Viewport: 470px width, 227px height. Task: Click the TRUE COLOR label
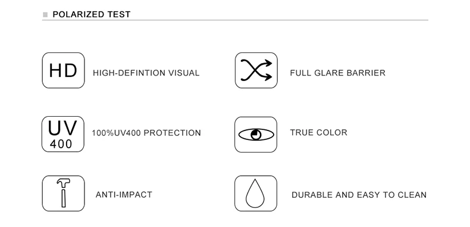[x=319, y=132]
